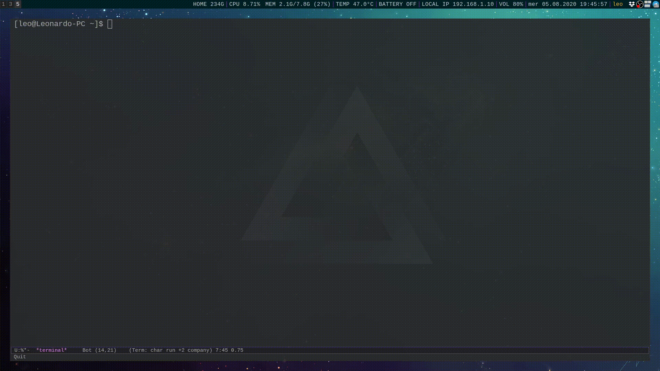Click the 7:45 0.75 time and load display
The width and height of the screenshot is (660, 371).
pos(229,350)
